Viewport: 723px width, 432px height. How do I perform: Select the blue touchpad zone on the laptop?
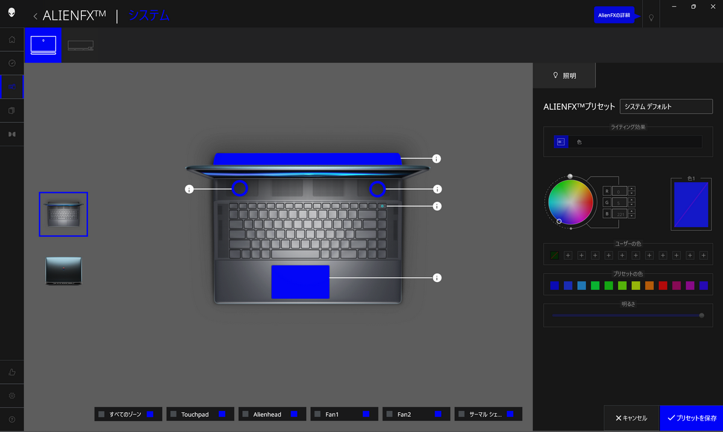tap(300, 281)
